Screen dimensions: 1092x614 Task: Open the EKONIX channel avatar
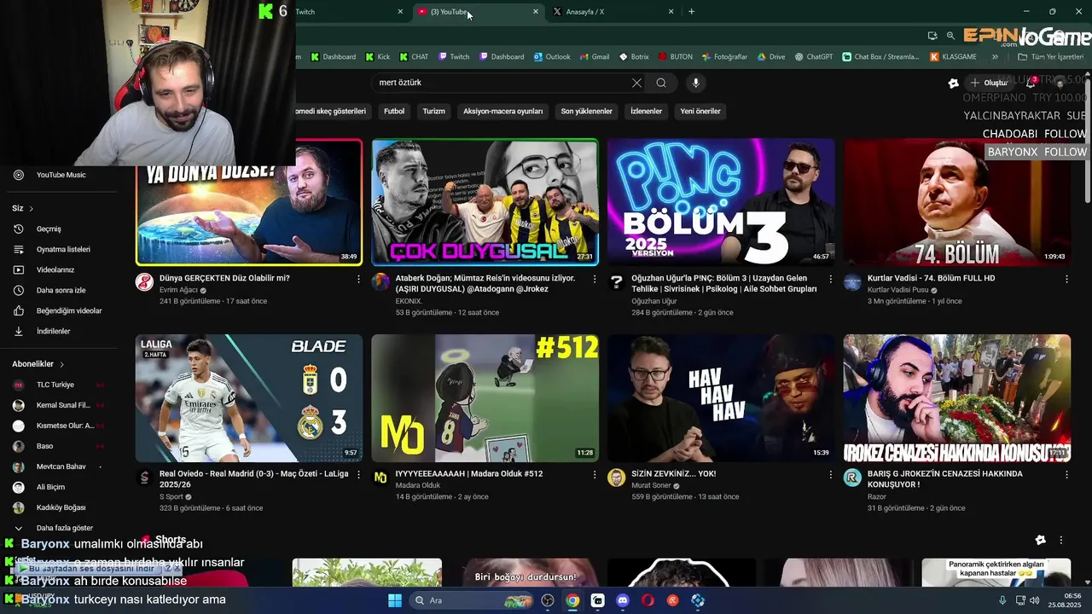[380, 282]
